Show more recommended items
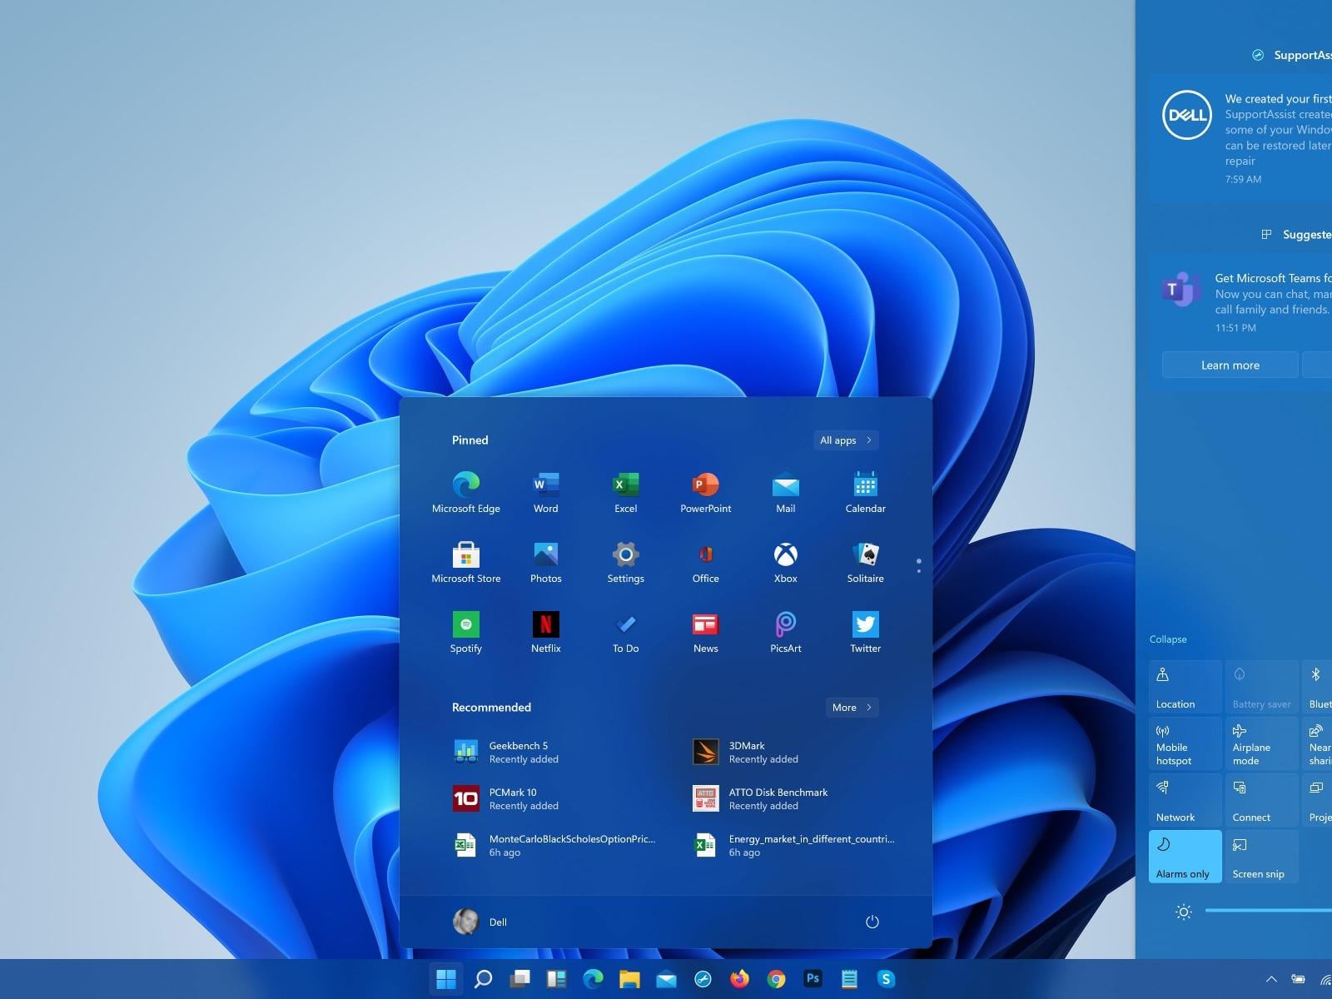Image resolution: width=1332 pixels, height=999 pixels. pos(851,707)
